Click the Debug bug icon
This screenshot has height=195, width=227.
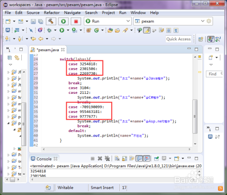click(x=49, y=30)
